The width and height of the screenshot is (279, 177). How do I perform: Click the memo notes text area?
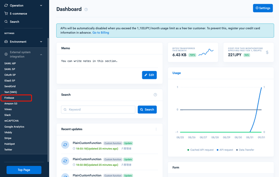[x=89, y=61]
